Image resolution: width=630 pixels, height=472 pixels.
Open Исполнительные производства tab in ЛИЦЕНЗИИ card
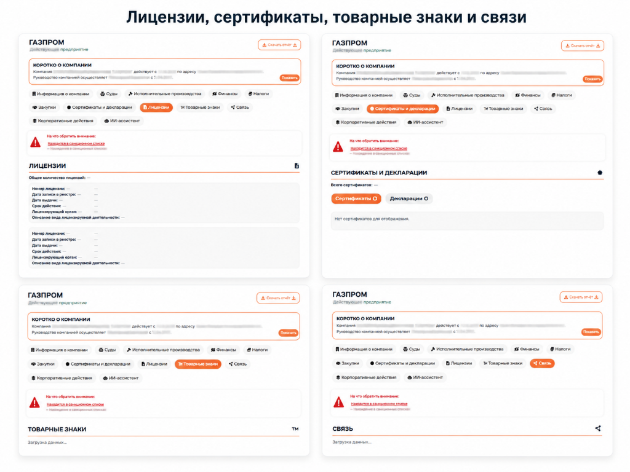(165, 94)
